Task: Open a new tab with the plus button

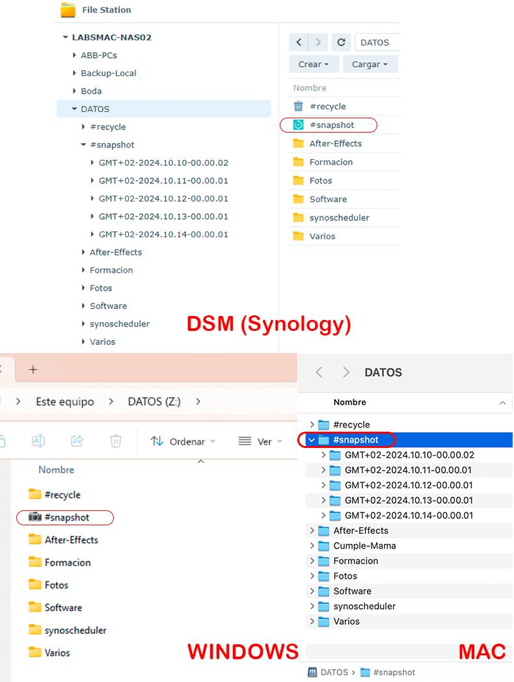Action: [x=33, y=369]
